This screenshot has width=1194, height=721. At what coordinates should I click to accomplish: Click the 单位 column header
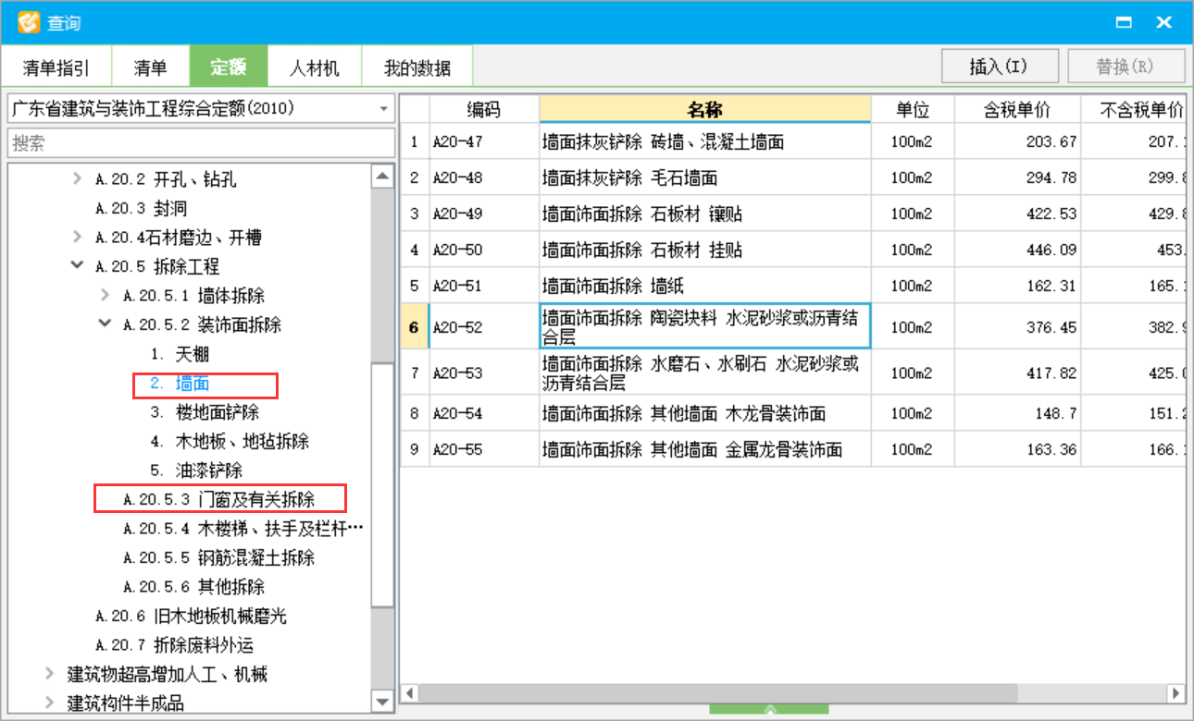coord(913,110)
